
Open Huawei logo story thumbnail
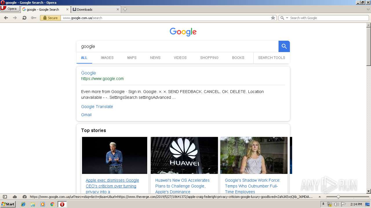point(184,155)
